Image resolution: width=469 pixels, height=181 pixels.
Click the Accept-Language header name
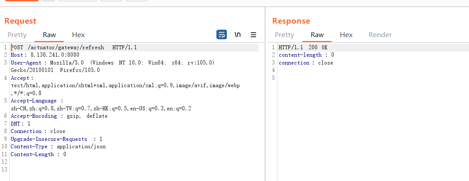[x=34, y=101]
